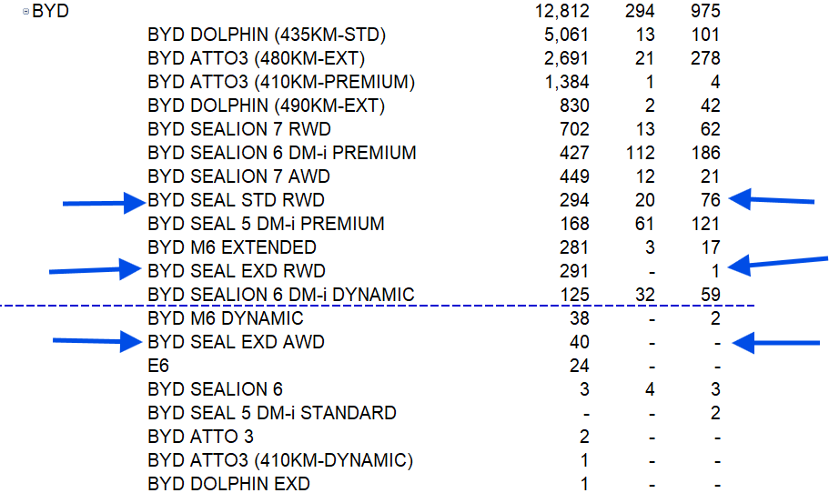Collapse the BYD group expander
This screenshot has height=493, width=829.
[x=25, y=11]
